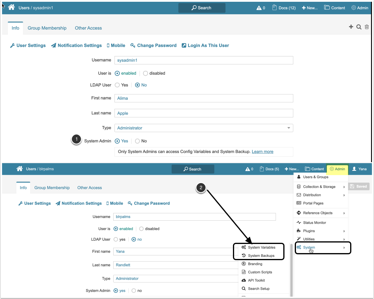374x299 pixels.
Task: Follow the Learn more link
Action: [262, 152]
